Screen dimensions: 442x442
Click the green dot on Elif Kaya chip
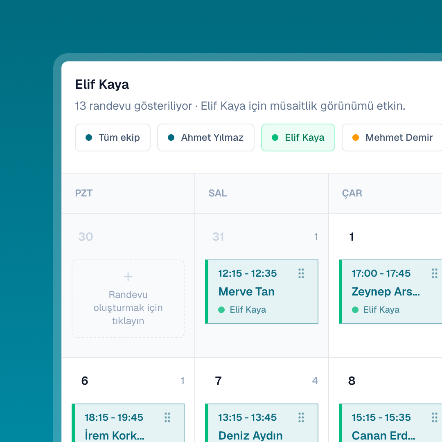[x=275, y=138]
